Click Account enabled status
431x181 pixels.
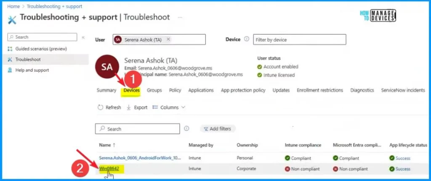[x=278, y=67]
